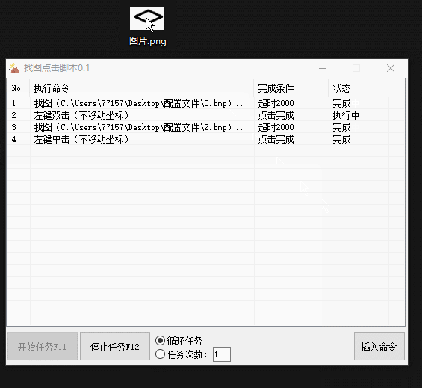Minimize the 找图点击脚本0.1 window

pos(323,68)
